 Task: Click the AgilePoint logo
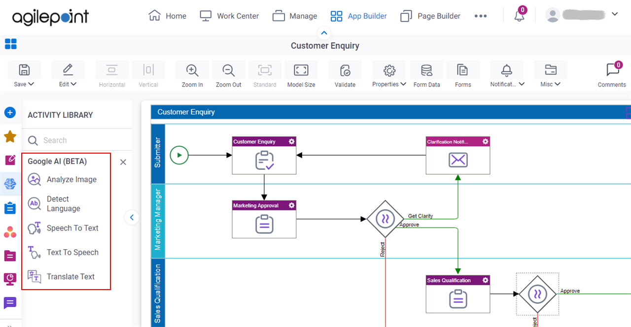click(50, 17)
